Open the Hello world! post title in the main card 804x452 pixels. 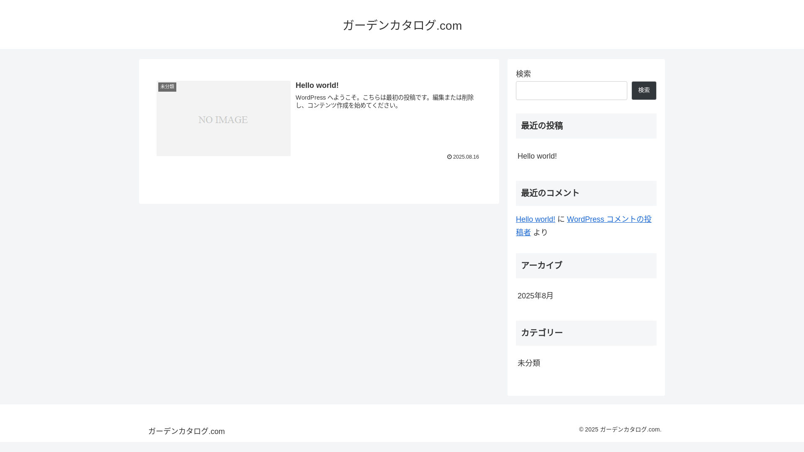tap(317, 85)
